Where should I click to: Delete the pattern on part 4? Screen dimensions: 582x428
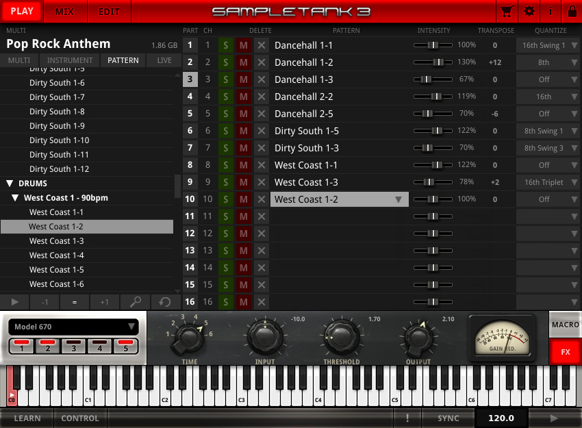262,97
